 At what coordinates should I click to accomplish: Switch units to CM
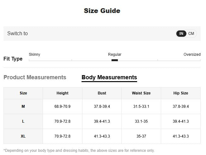pos(191,34)
